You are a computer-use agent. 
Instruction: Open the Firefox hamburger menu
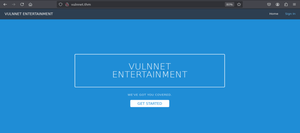(x=294, y=4)
